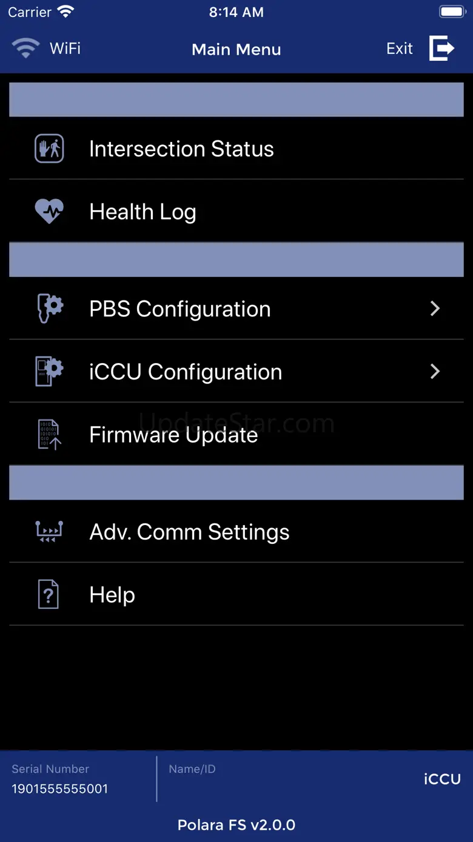This screenshot has width=473, height=842.
Task: Tap the Firmware Update binary file icon
Action: click(x=49, y=435)
